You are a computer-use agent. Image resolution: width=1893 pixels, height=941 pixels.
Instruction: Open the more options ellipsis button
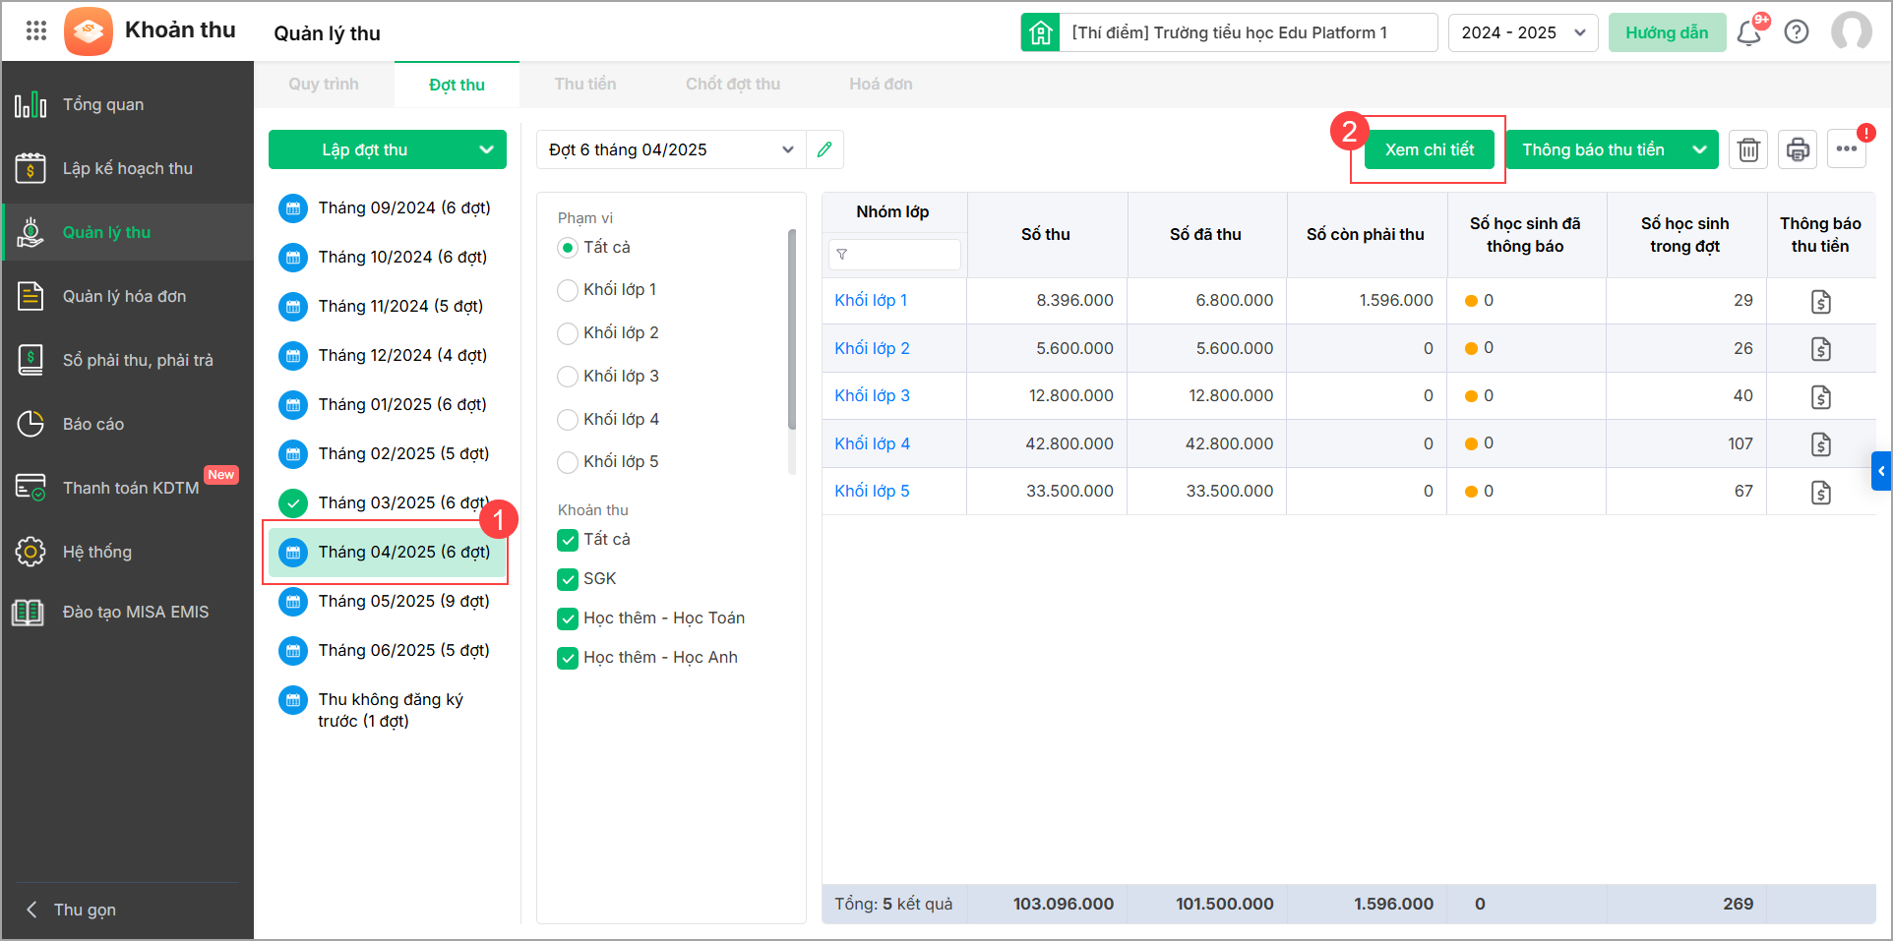(1847, 149)
